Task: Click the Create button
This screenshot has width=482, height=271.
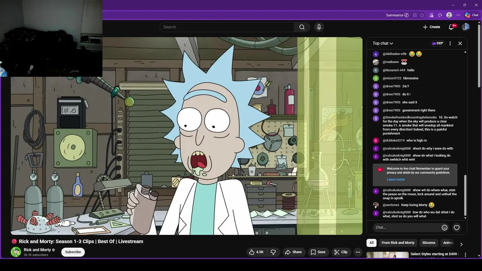Action: (432, 27)
